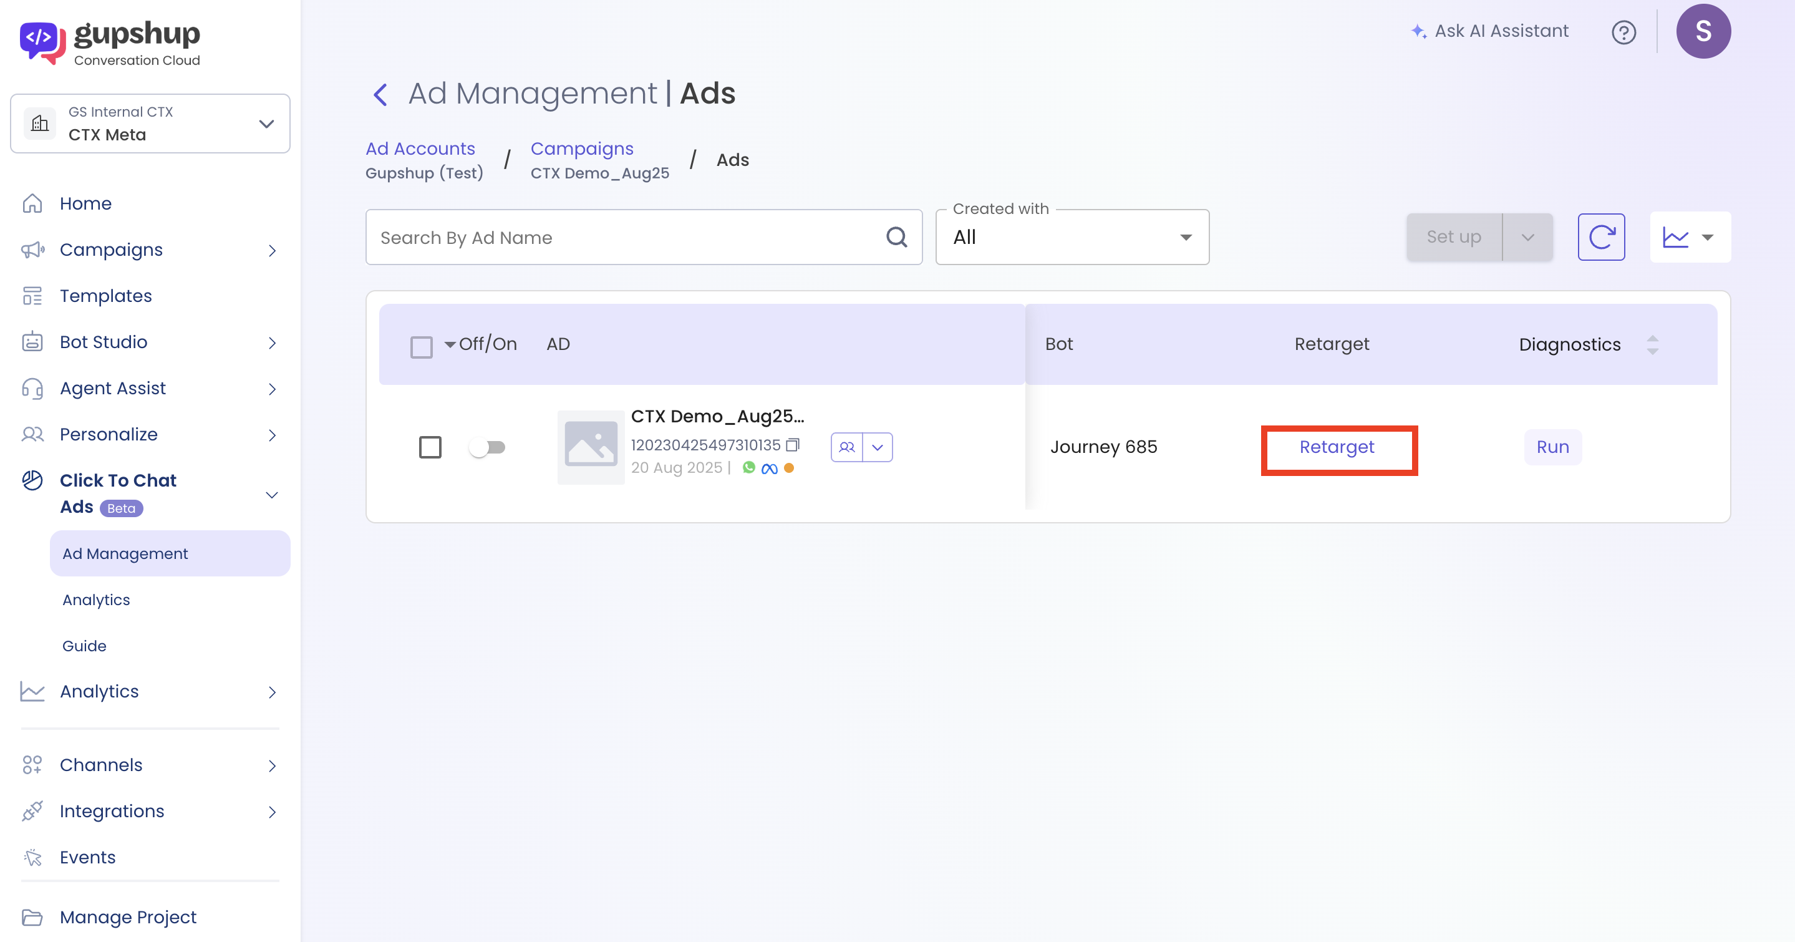Click the building icon in project selector
Viewport: 1795px width, 942px height.
(x=41, y=124)
